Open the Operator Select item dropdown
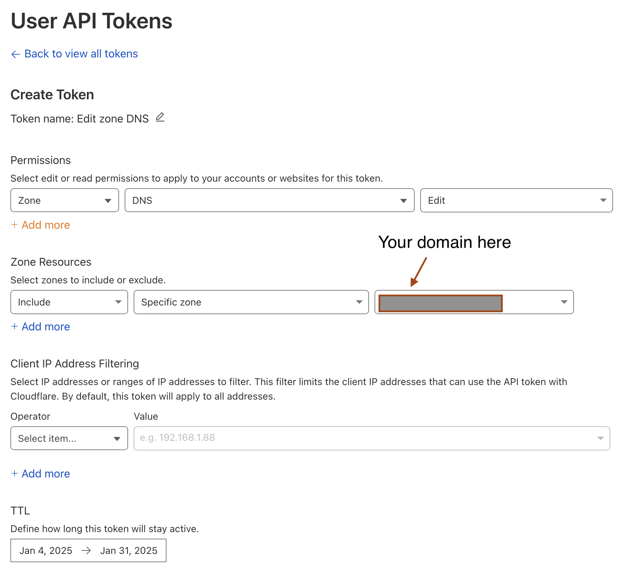The height and width of the screenshot is (584, 630). 69,438
